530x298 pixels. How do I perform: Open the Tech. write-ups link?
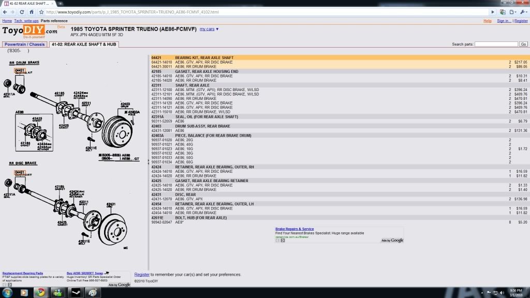26,21
